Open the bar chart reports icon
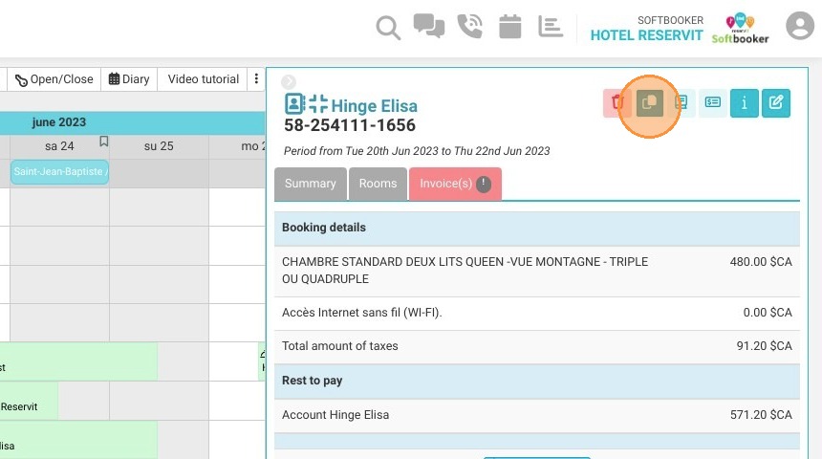The width and height of the screenshot is (822, 459). click(x=551, y=26)
